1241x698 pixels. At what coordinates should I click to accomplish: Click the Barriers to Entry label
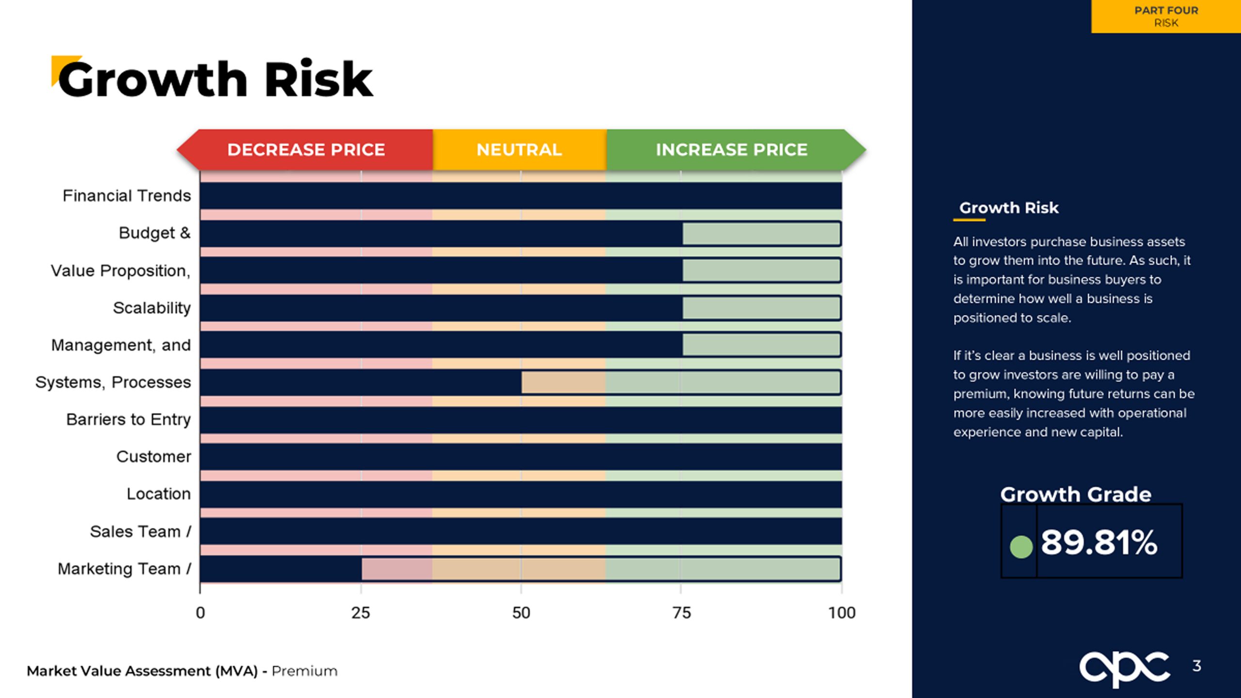pyautogui.click(x=128, y=419)
